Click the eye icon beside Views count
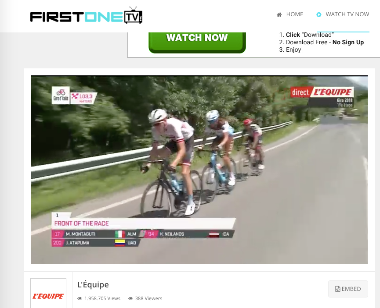 click(x=80, y=298)
